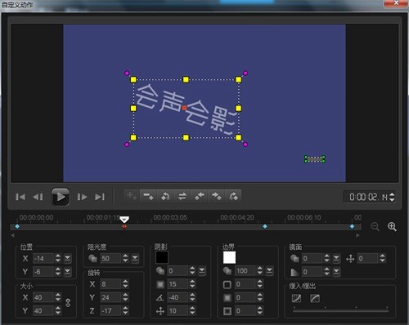Click the shadow distance field showing 10
Image resolution: width=409 pixels, height=325 pixels.
[178, 310]
